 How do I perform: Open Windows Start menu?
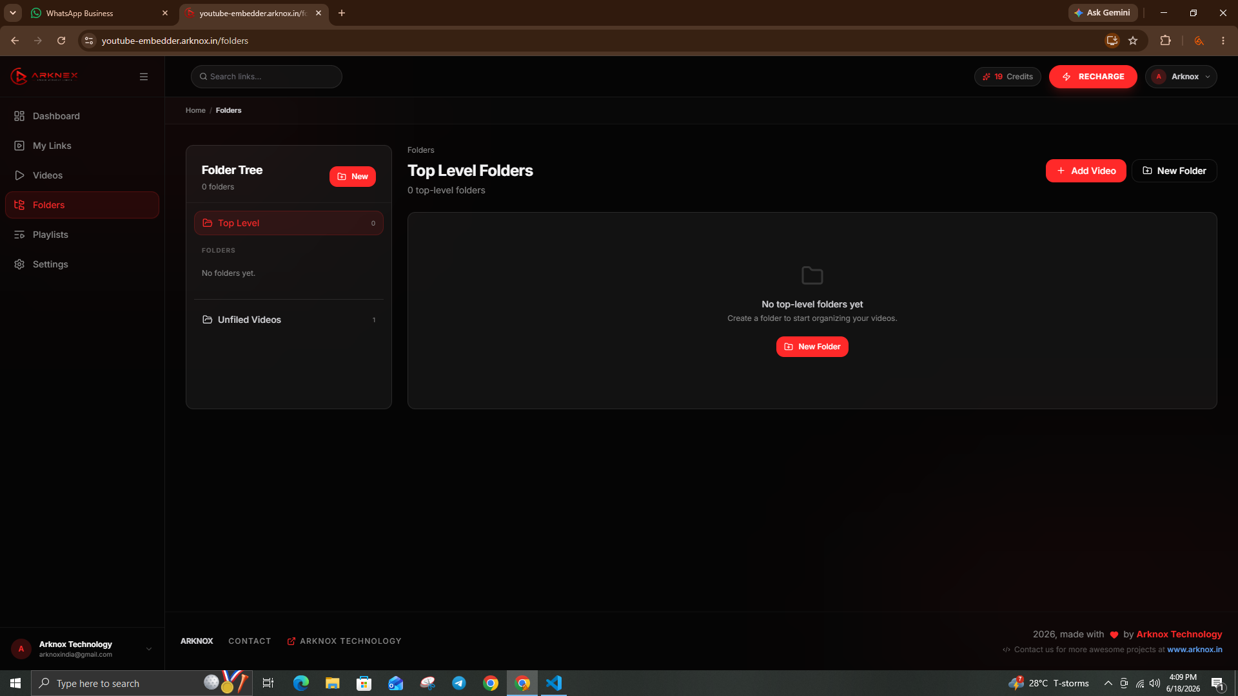15,683
